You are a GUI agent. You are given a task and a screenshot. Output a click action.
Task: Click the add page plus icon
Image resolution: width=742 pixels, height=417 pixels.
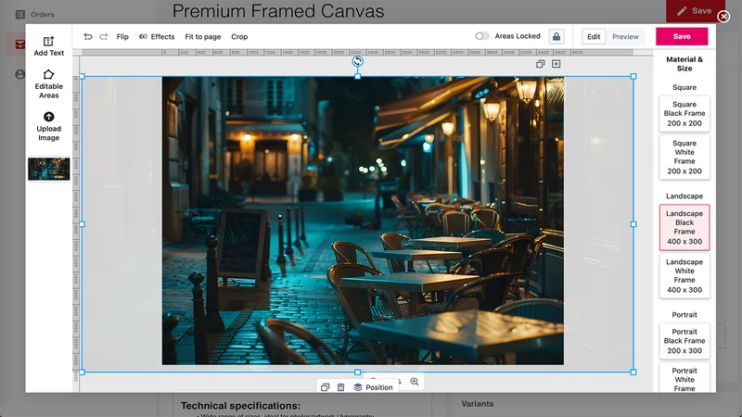pos(556,64)
